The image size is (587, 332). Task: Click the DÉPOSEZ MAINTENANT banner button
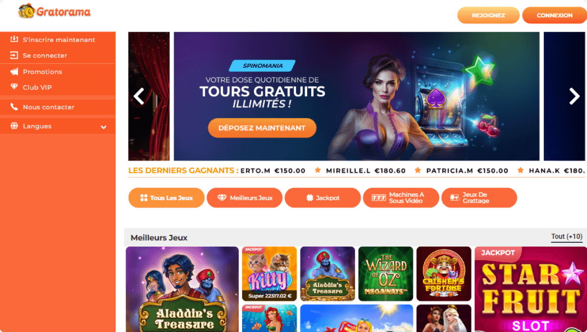(262, 128)
